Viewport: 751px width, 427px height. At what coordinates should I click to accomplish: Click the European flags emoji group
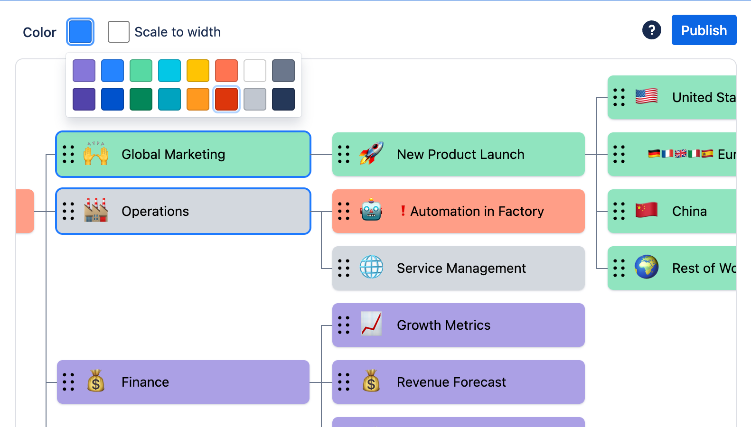[681, 154]
